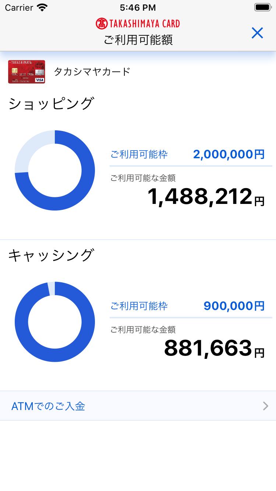The height and width of the screenshot is (491, 276).
Task: Tap the キャッシング section heading
Action: [x=51, y=255]
